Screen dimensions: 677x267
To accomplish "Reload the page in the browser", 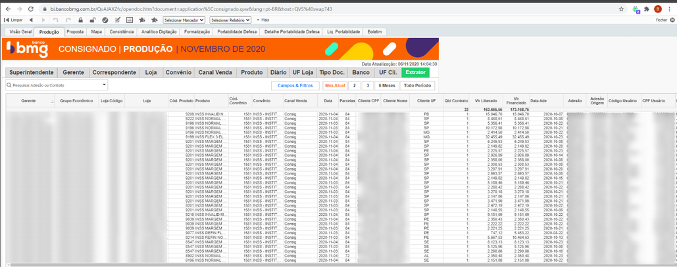I will (30, 9).
